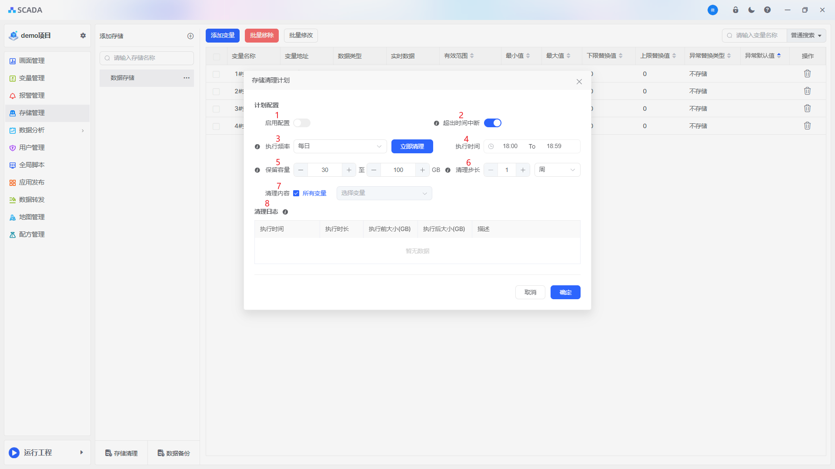Viewport: 835px width, 469px height.
Task: Delete the first variable row via trash icon
Action: click(807, 74)
